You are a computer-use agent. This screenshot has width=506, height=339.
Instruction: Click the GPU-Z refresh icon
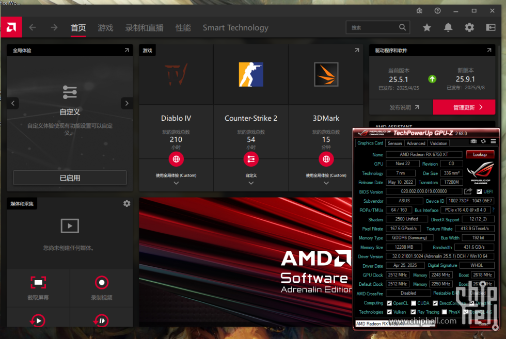[x=483, y=141]
